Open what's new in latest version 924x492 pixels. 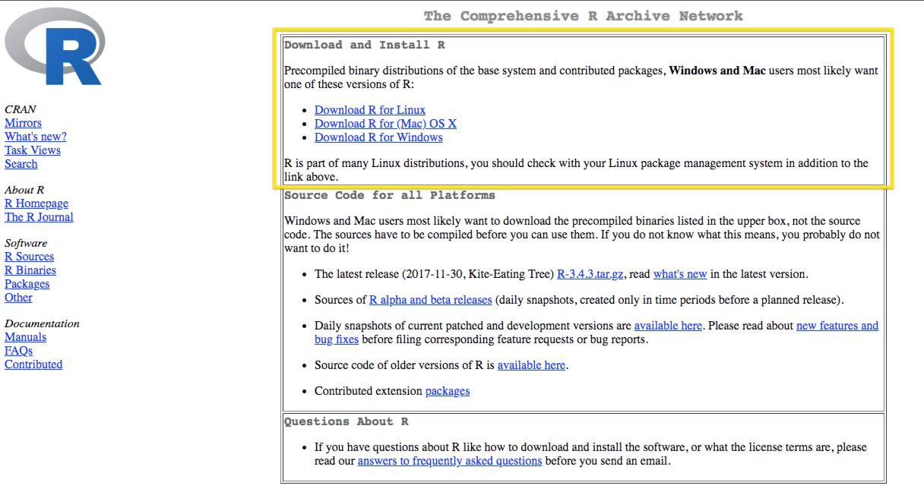(680, 274)
